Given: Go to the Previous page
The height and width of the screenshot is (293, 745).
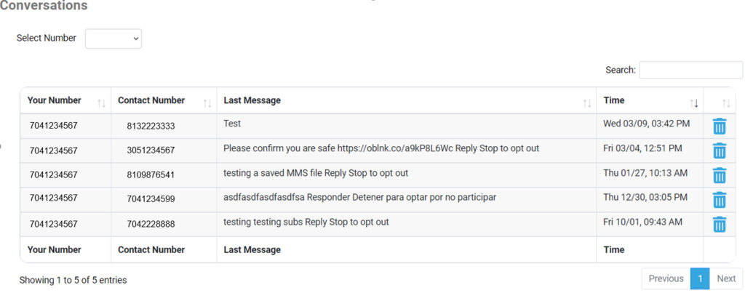Looking at the screenshot, I should point(666,278).
